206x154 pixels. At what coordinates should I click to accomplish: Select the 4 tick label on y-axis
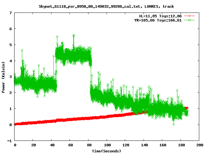[x=11, y=61]
